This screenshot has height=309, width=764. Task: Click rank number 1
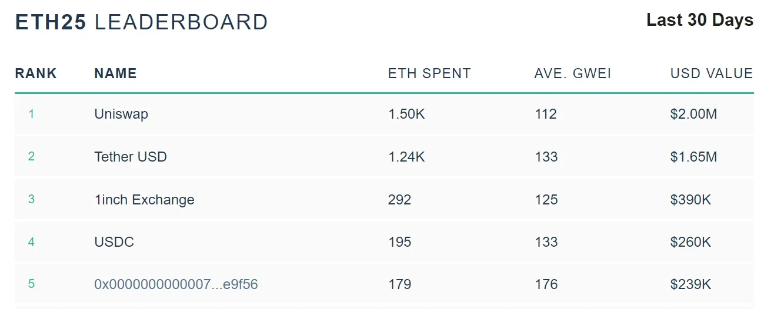[x=31, y=114]
